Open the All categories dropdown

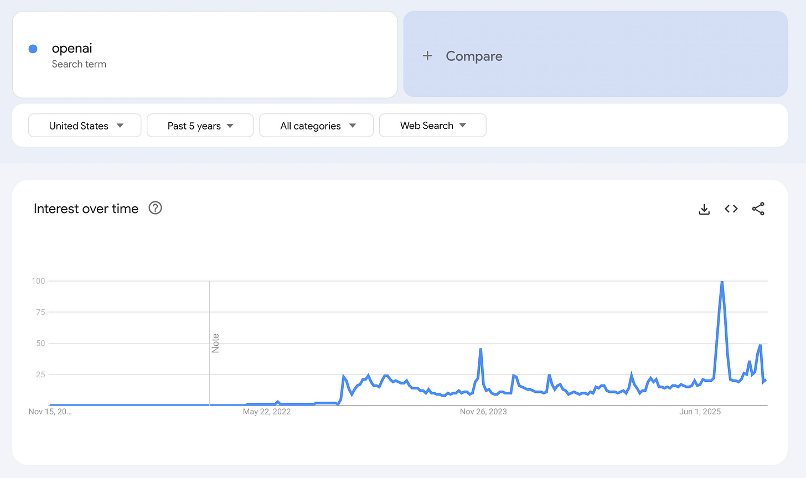click(316, 125)
